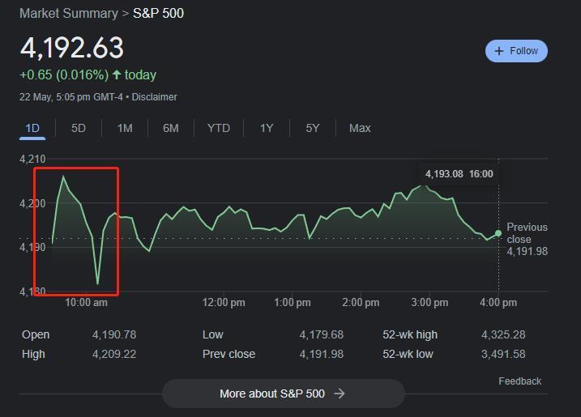The image size is (581, 417).
Task: Select the YTD range tab
Action: click(x=218, y=128)
